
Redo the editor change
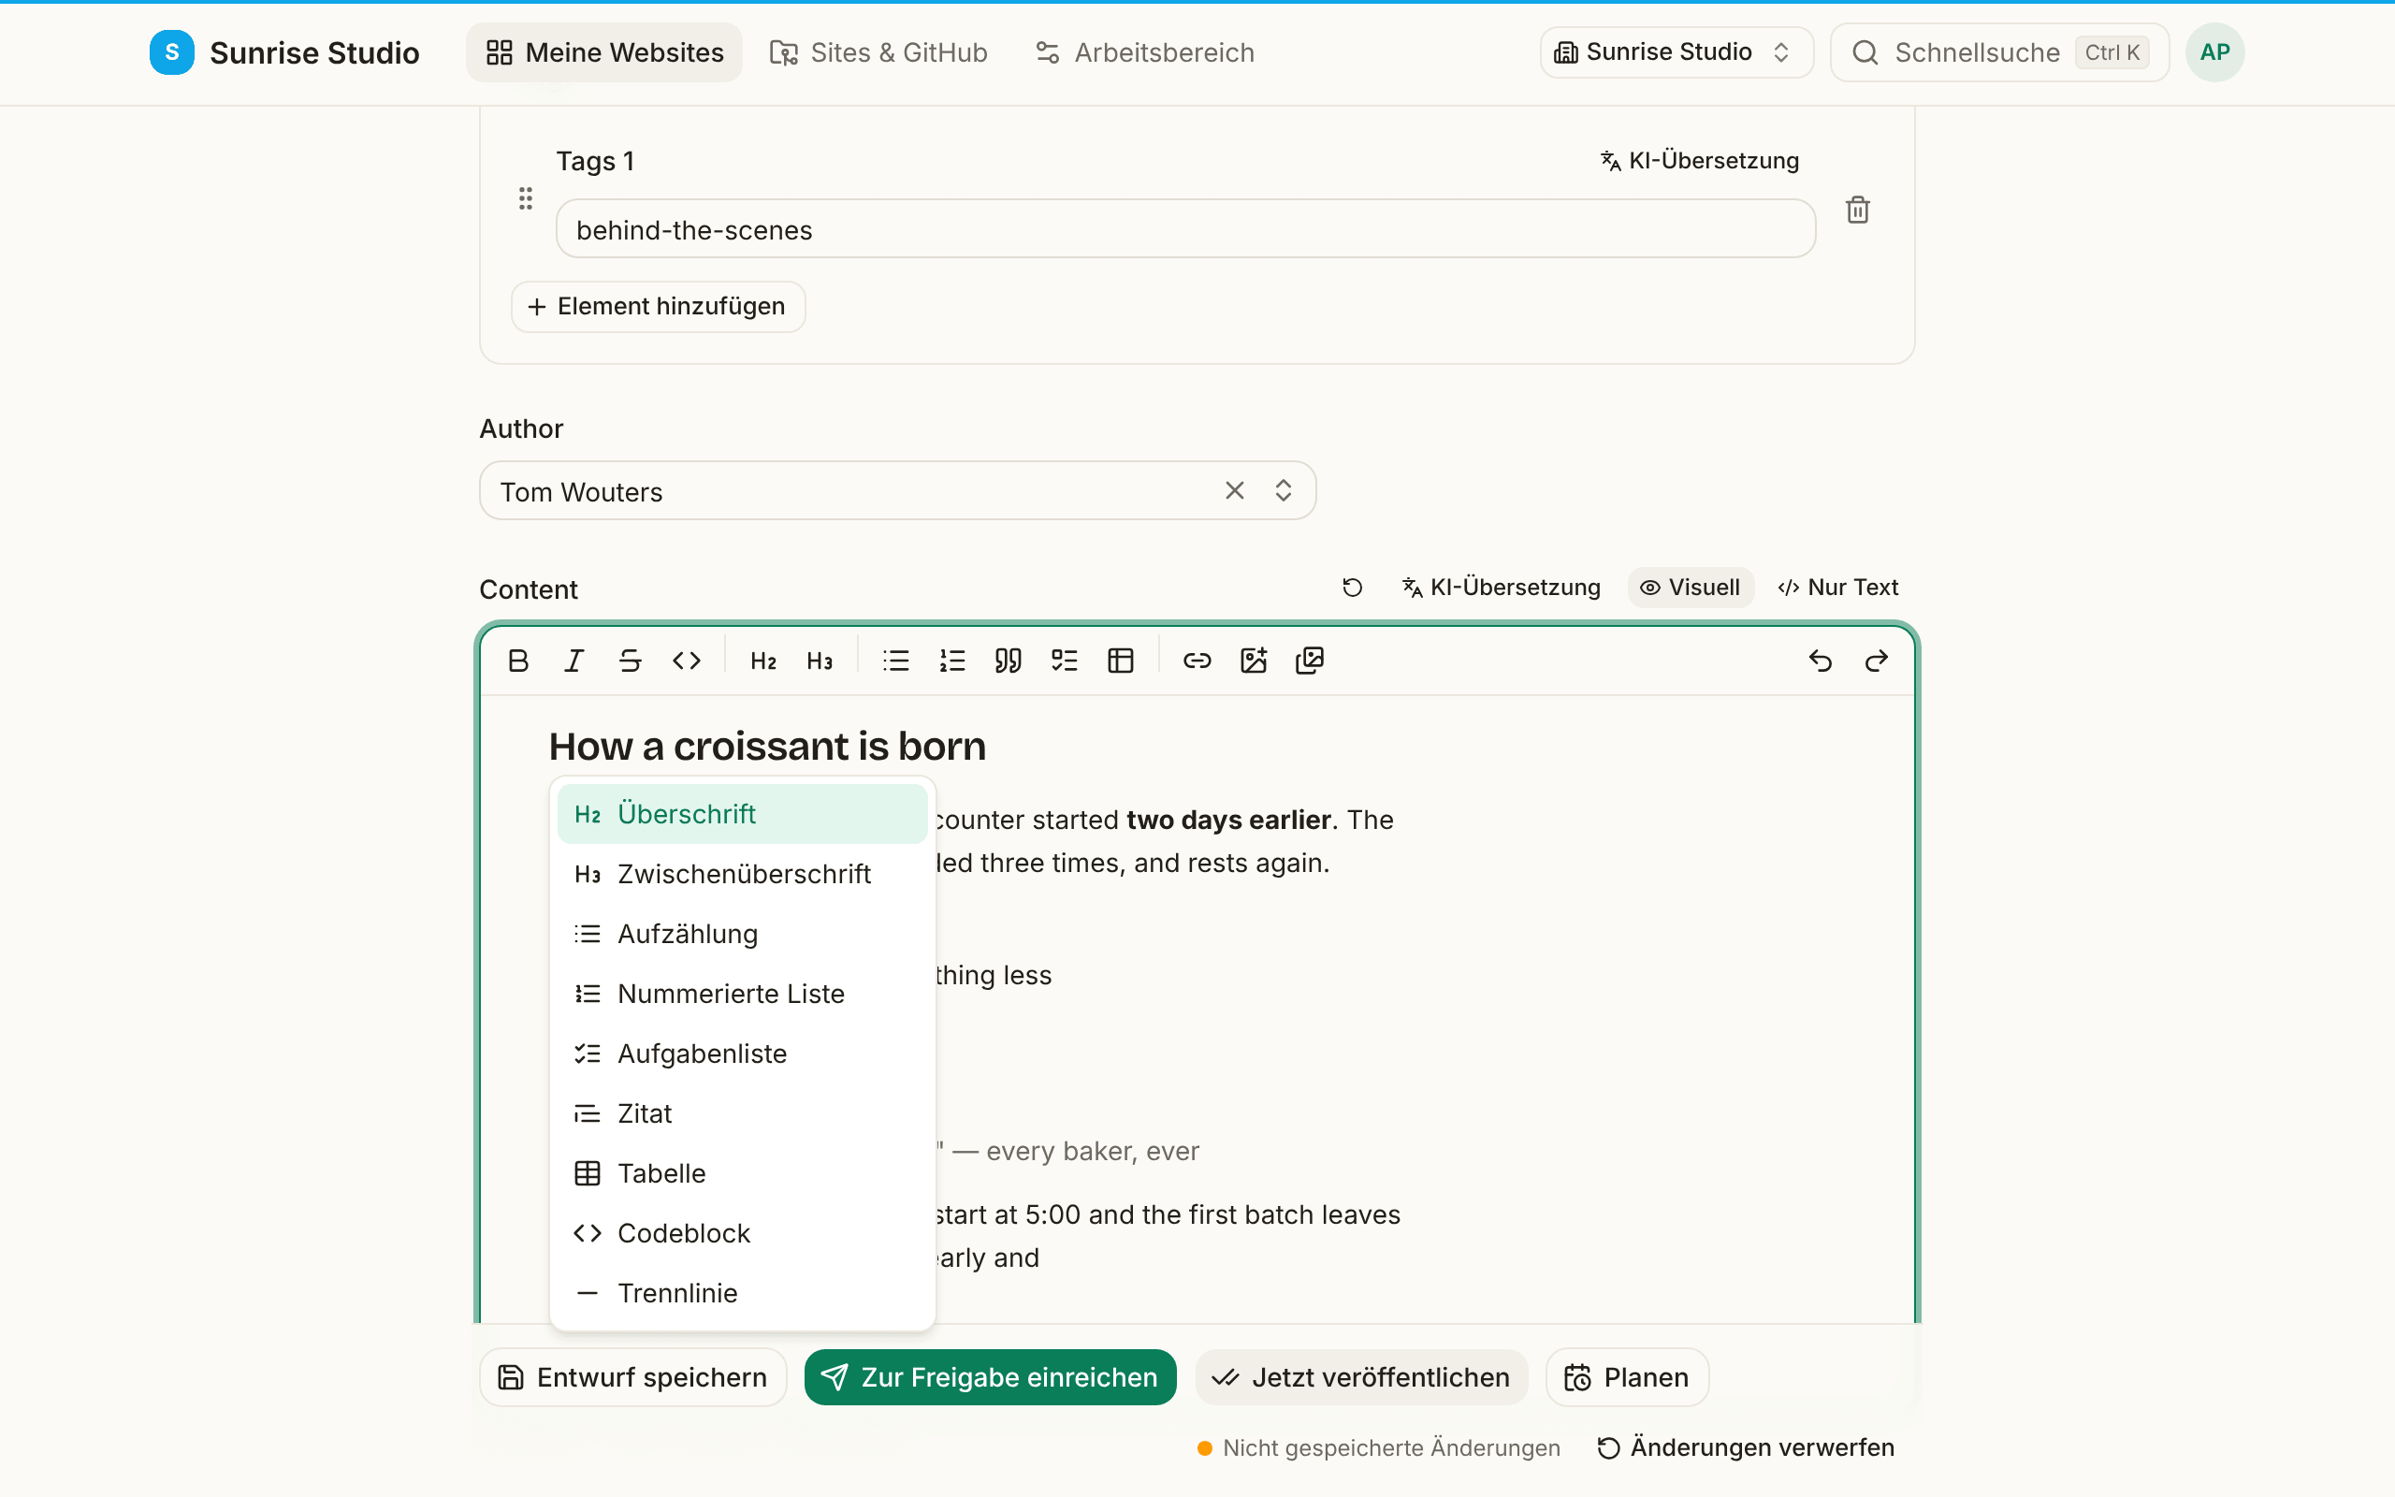pyautogui.click(x=1877, y=661)
